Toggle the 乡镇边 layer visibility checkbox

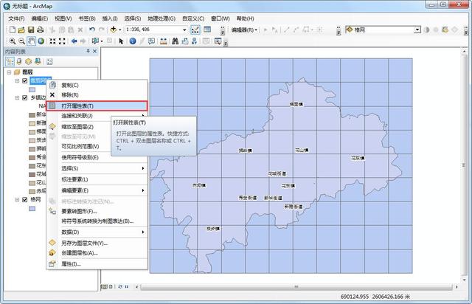pyautogui.click(x=25, y=97)
